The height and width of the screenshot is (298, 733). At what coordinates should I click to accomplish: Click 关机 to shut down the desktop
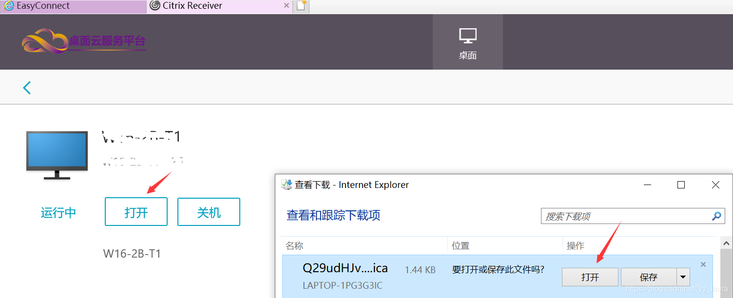(209, 211)
